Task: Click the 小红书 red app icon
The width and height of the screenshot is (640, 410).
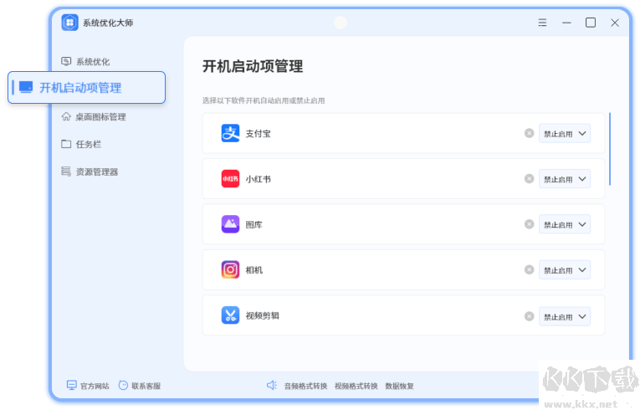Action: (230, 179)
